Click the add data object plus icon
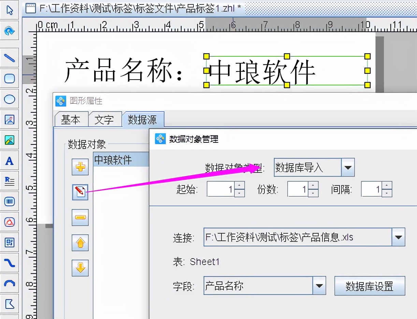The image size is (417, 319). pyautogui.click(x=80, y=167)
